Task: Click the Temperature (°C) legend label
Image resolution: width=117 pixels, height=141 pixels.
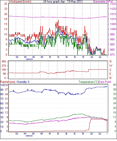Action: tap(89, 82)
